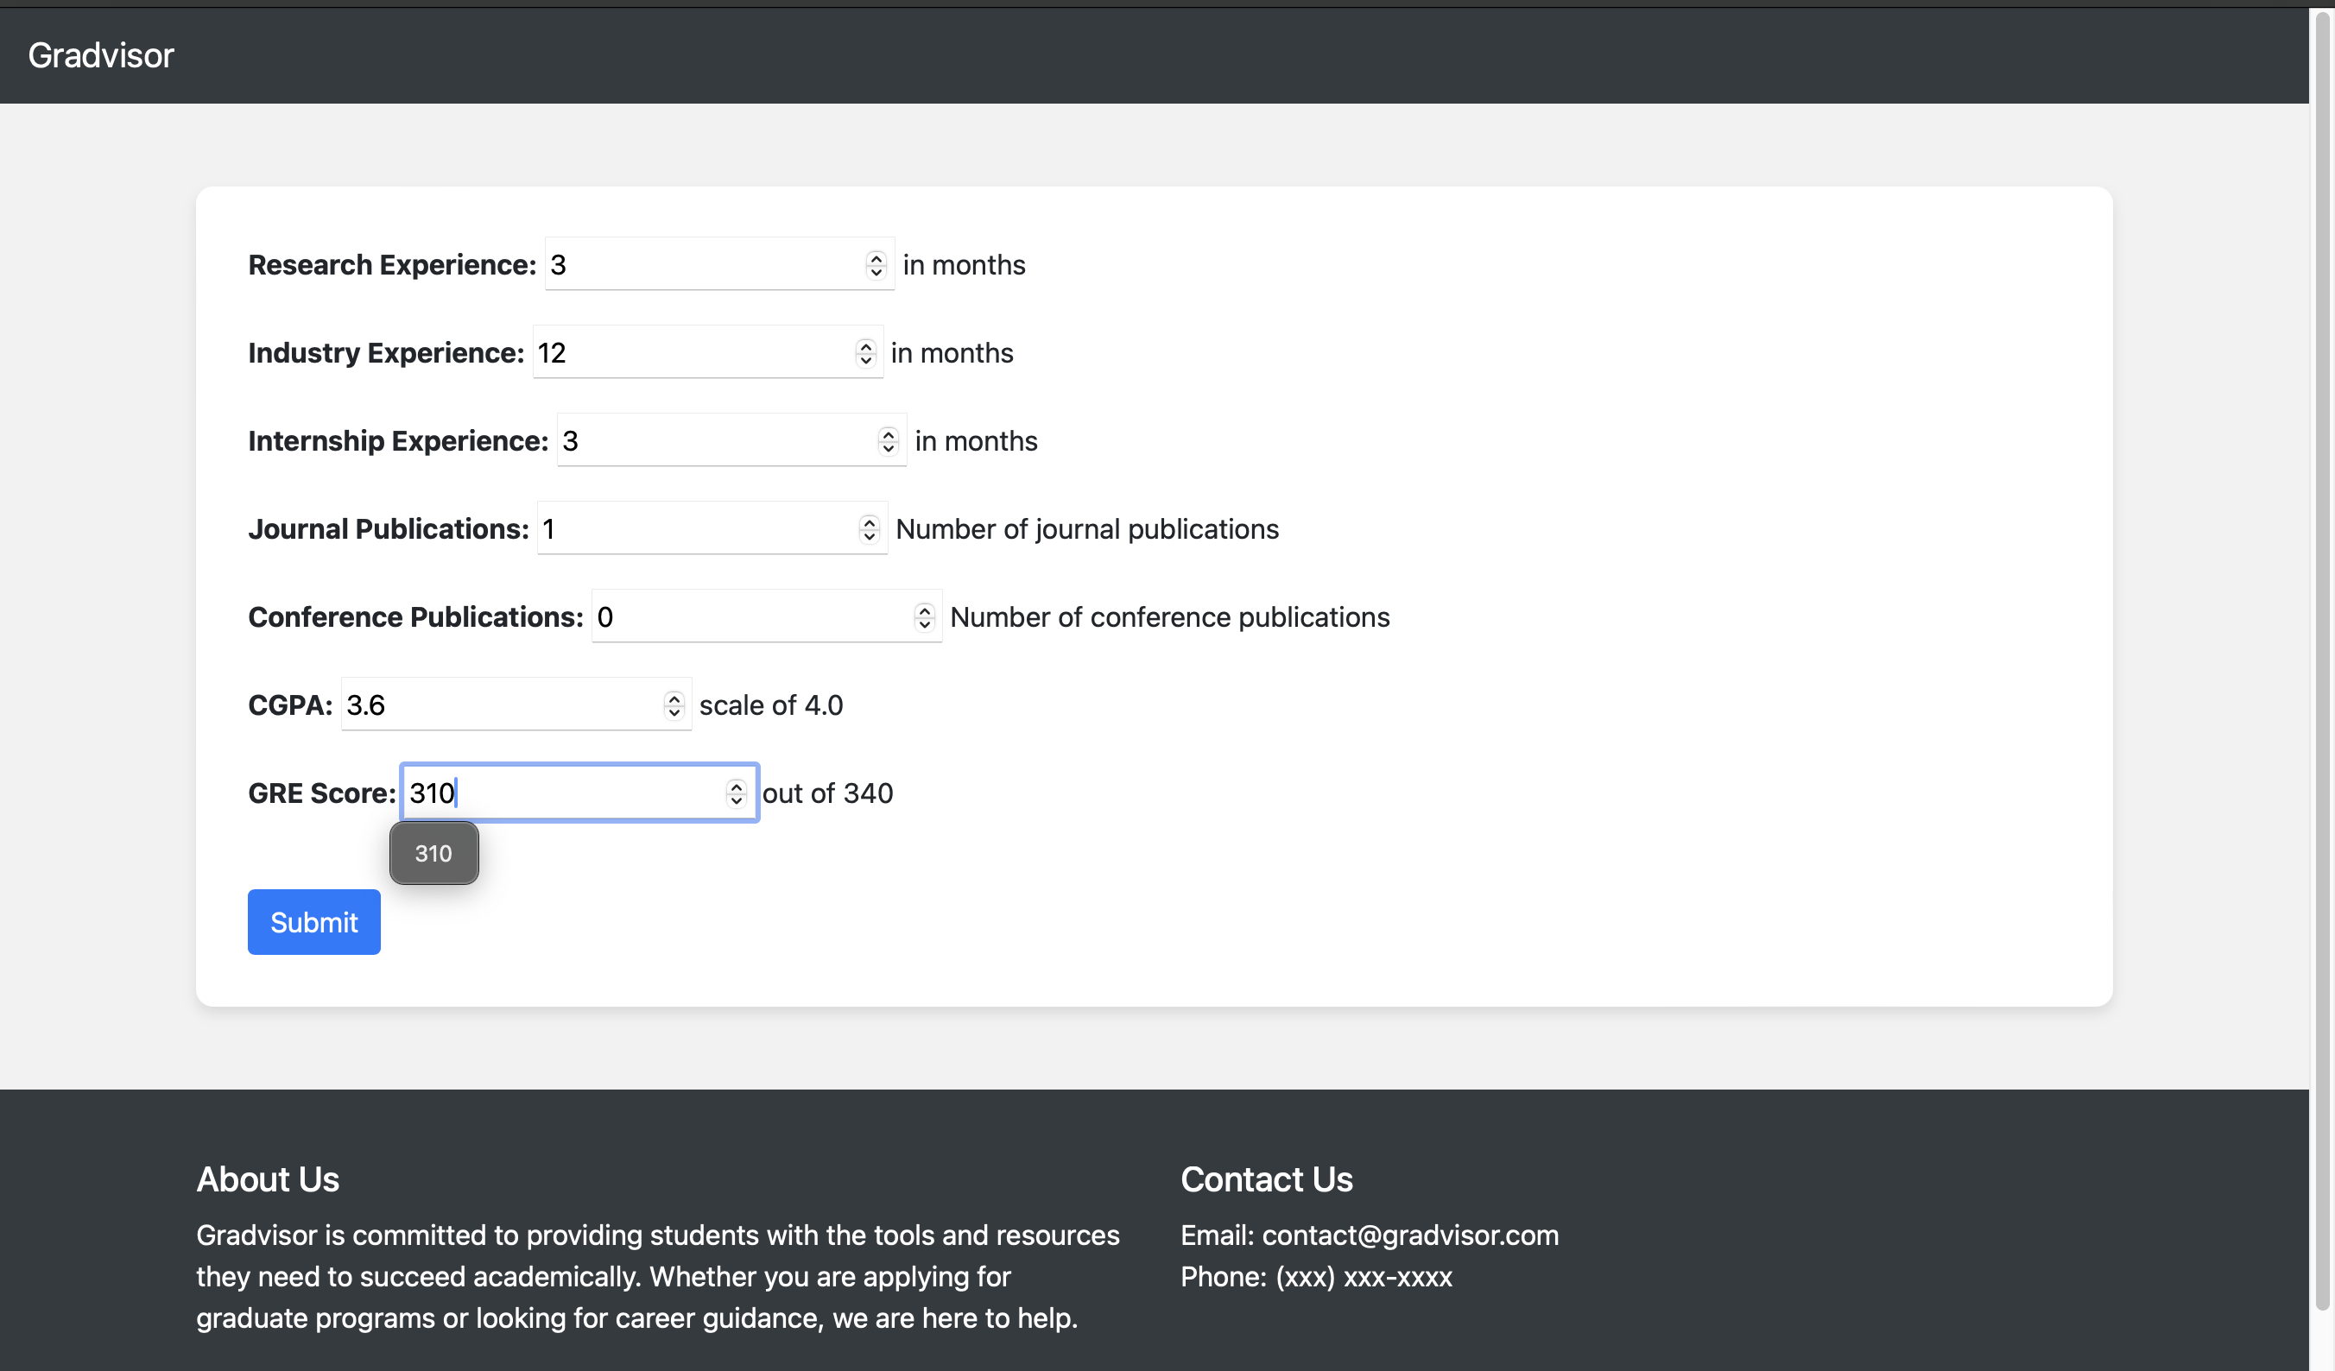Focus the Conference Publications input field
Image resolution: width=2335 pixels, height=1371 pixels.
pos(766,616)
